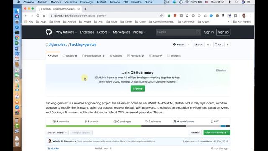The image size is (268, 151).
Task: Open the Projects tab
Action: coord(135,56)
